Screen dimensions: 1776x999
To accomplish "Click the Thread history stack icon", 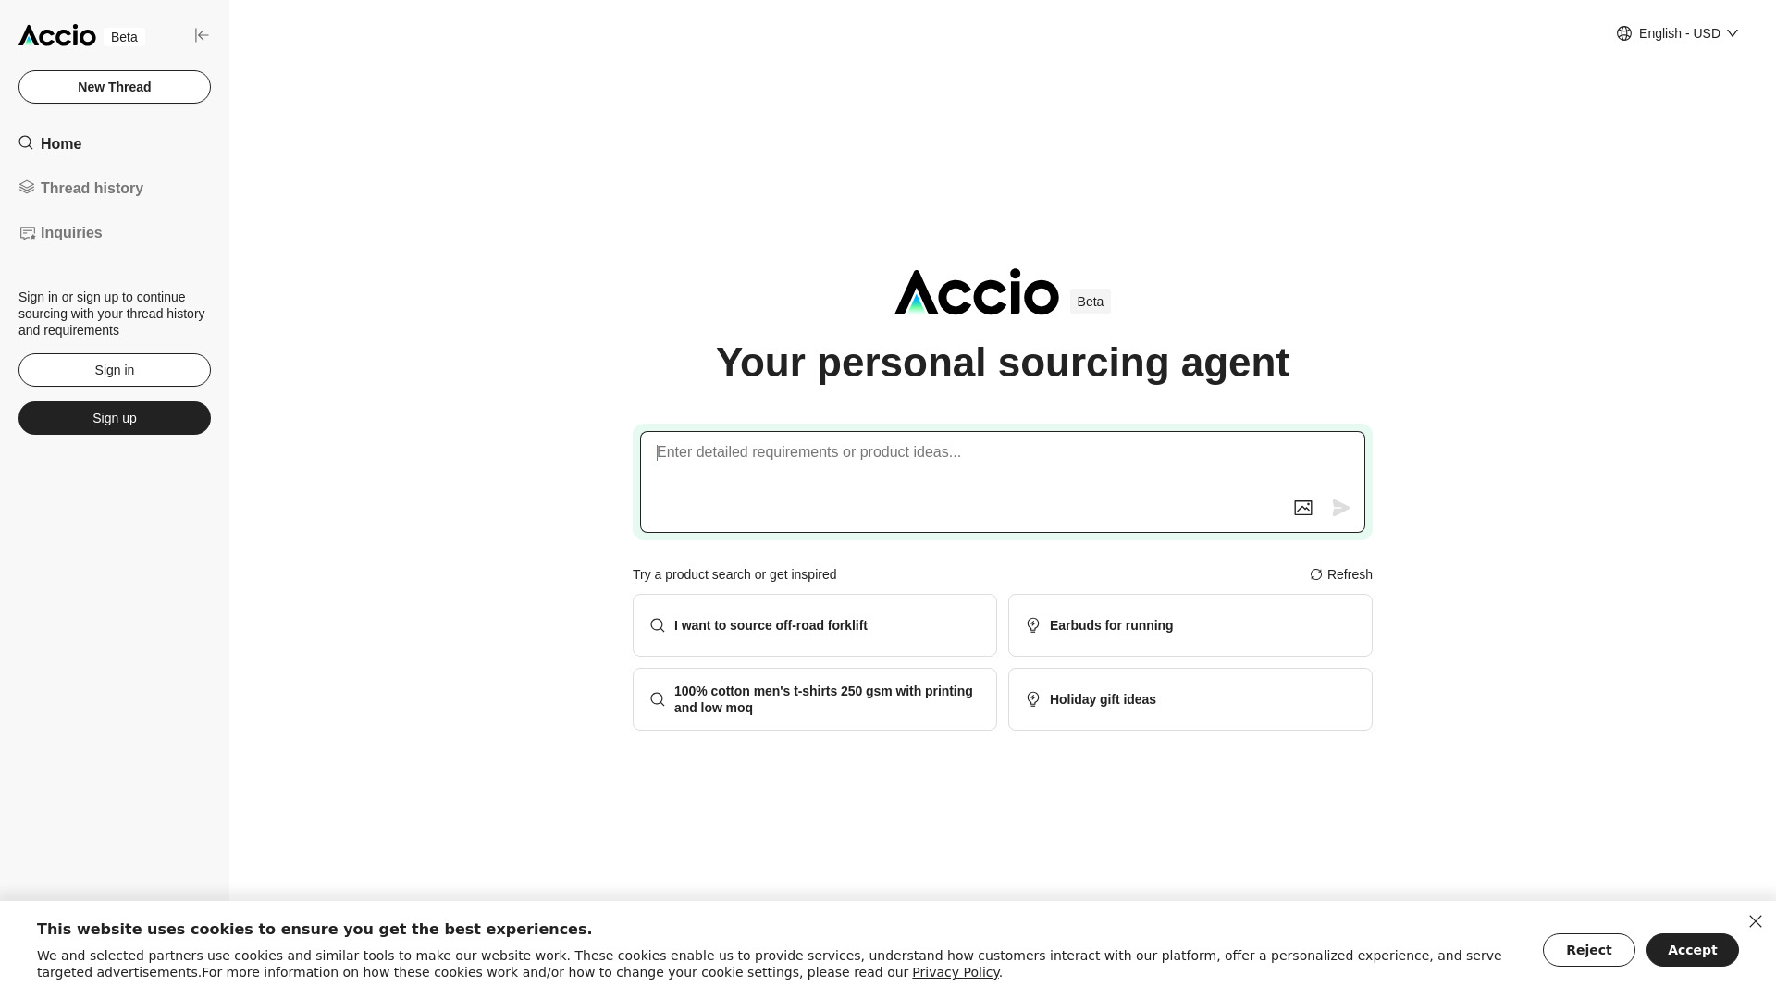I will coord(27,187).
